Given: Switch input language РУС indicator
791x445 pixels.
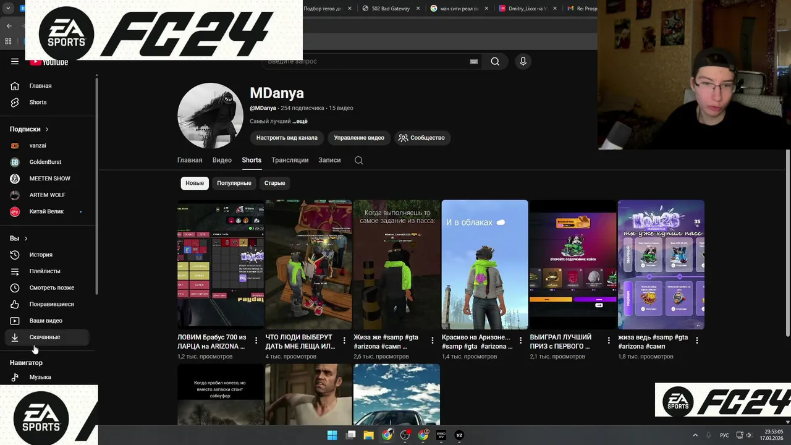Looking at the screenshot, I should pyautogui.click(x=724, y=435).
